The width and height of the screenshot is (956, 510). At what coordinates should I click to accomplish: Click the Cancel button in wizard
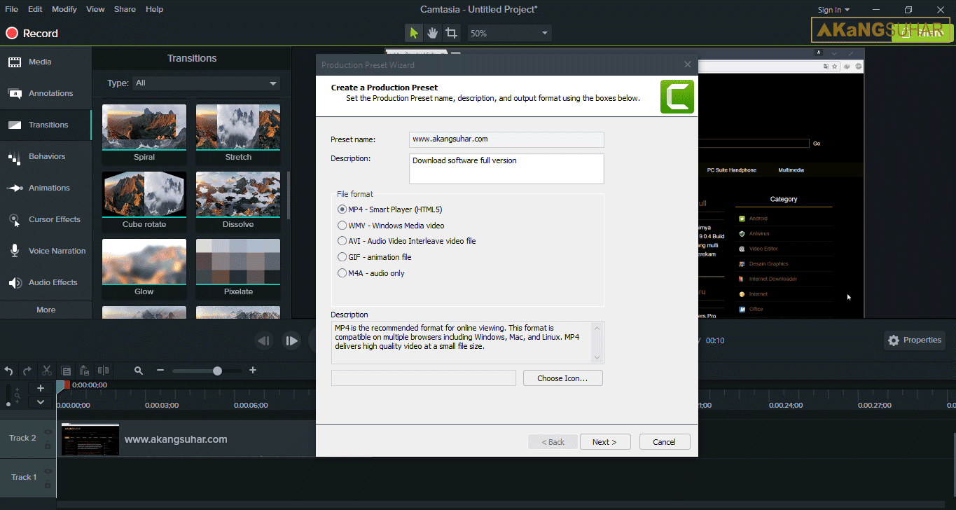(x=664, y=442)
